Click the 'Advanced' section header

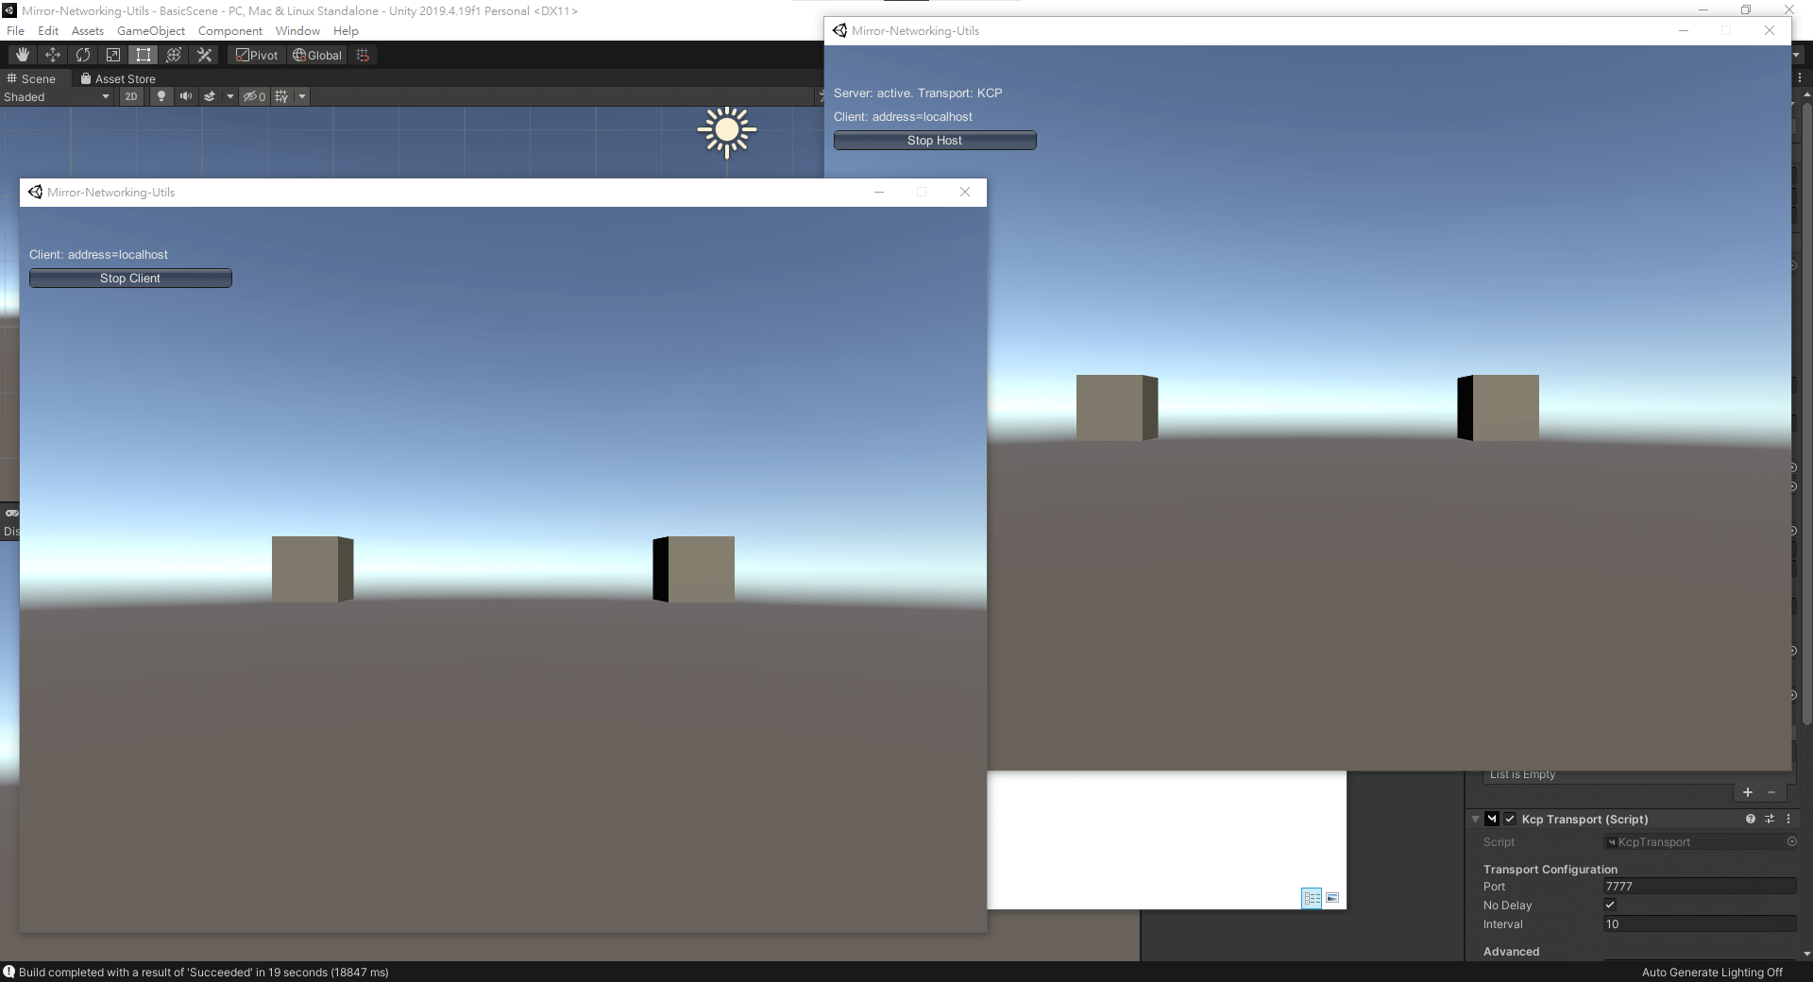pyautogui.click(x=1511, y=951)
